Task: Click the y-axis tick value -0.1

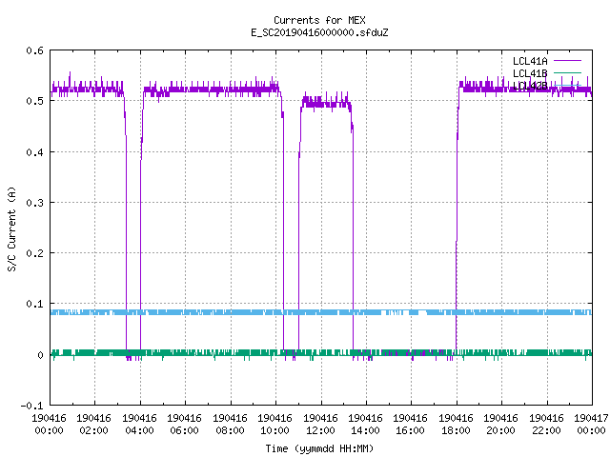Action: tap(31, 406)
